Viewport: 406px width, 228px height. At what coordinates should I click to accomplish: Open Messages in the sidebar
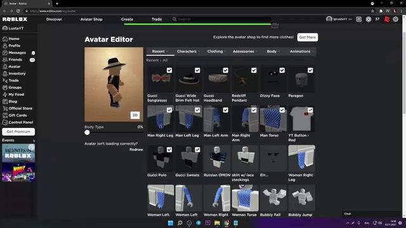pos(14,53)
